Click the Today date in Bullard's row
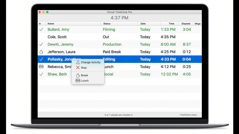 click(145, 30)
